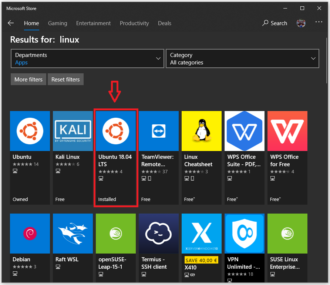The width and height of the screenshot is (330, 285).
Task: Open the Raft WSL app icon
Action: pos(73,234)
